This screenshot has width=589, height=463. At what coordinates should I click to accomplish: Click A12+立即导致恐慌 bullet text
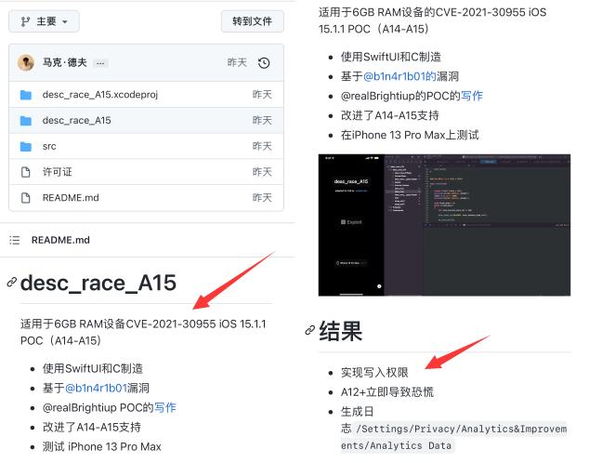[x=387, y=392]
